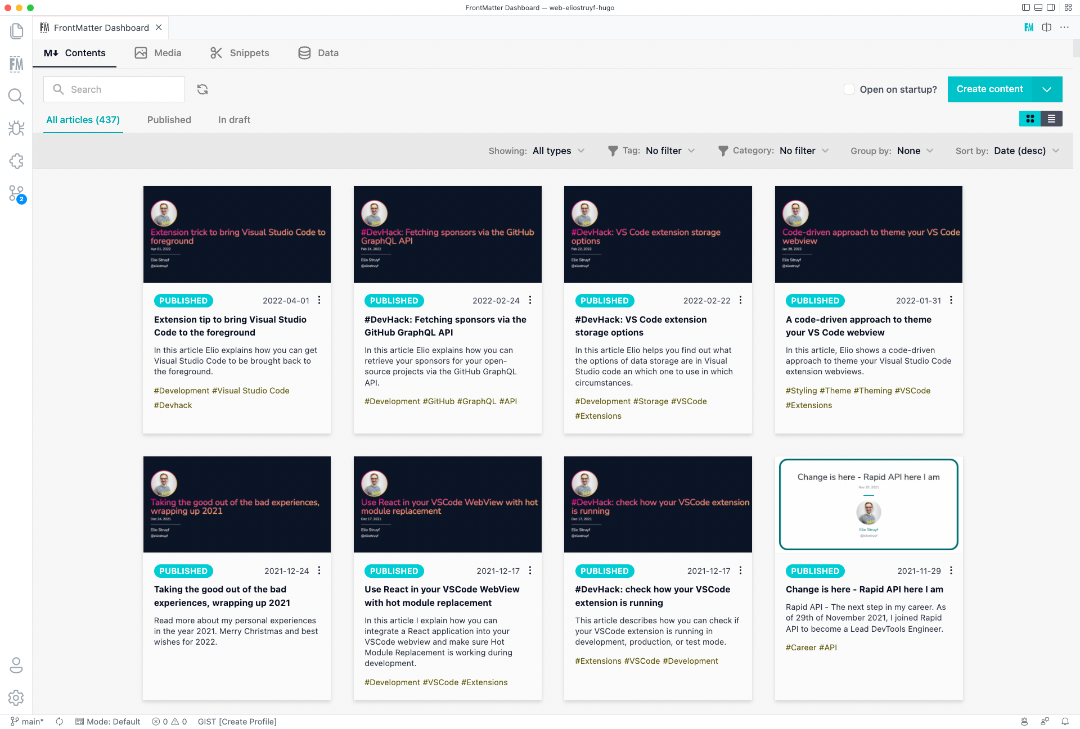Click GIST [Create Profile] in the status bar
Viewport: 1080px width, 729px height.
pos(237,721)
